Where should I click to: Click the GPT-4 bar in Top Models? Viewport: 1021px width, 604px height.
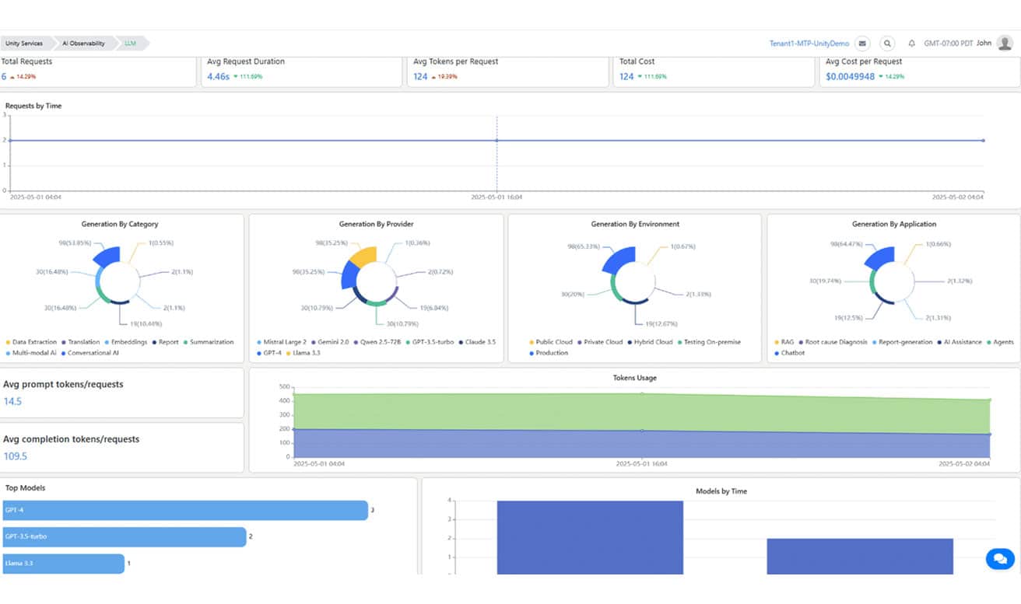coord(184,510)
